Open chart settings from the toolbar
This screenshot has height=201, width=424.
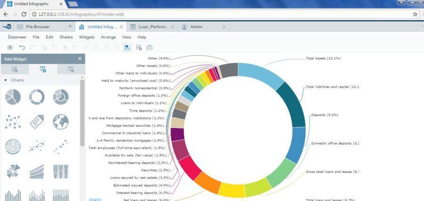(x=139, y=48)
